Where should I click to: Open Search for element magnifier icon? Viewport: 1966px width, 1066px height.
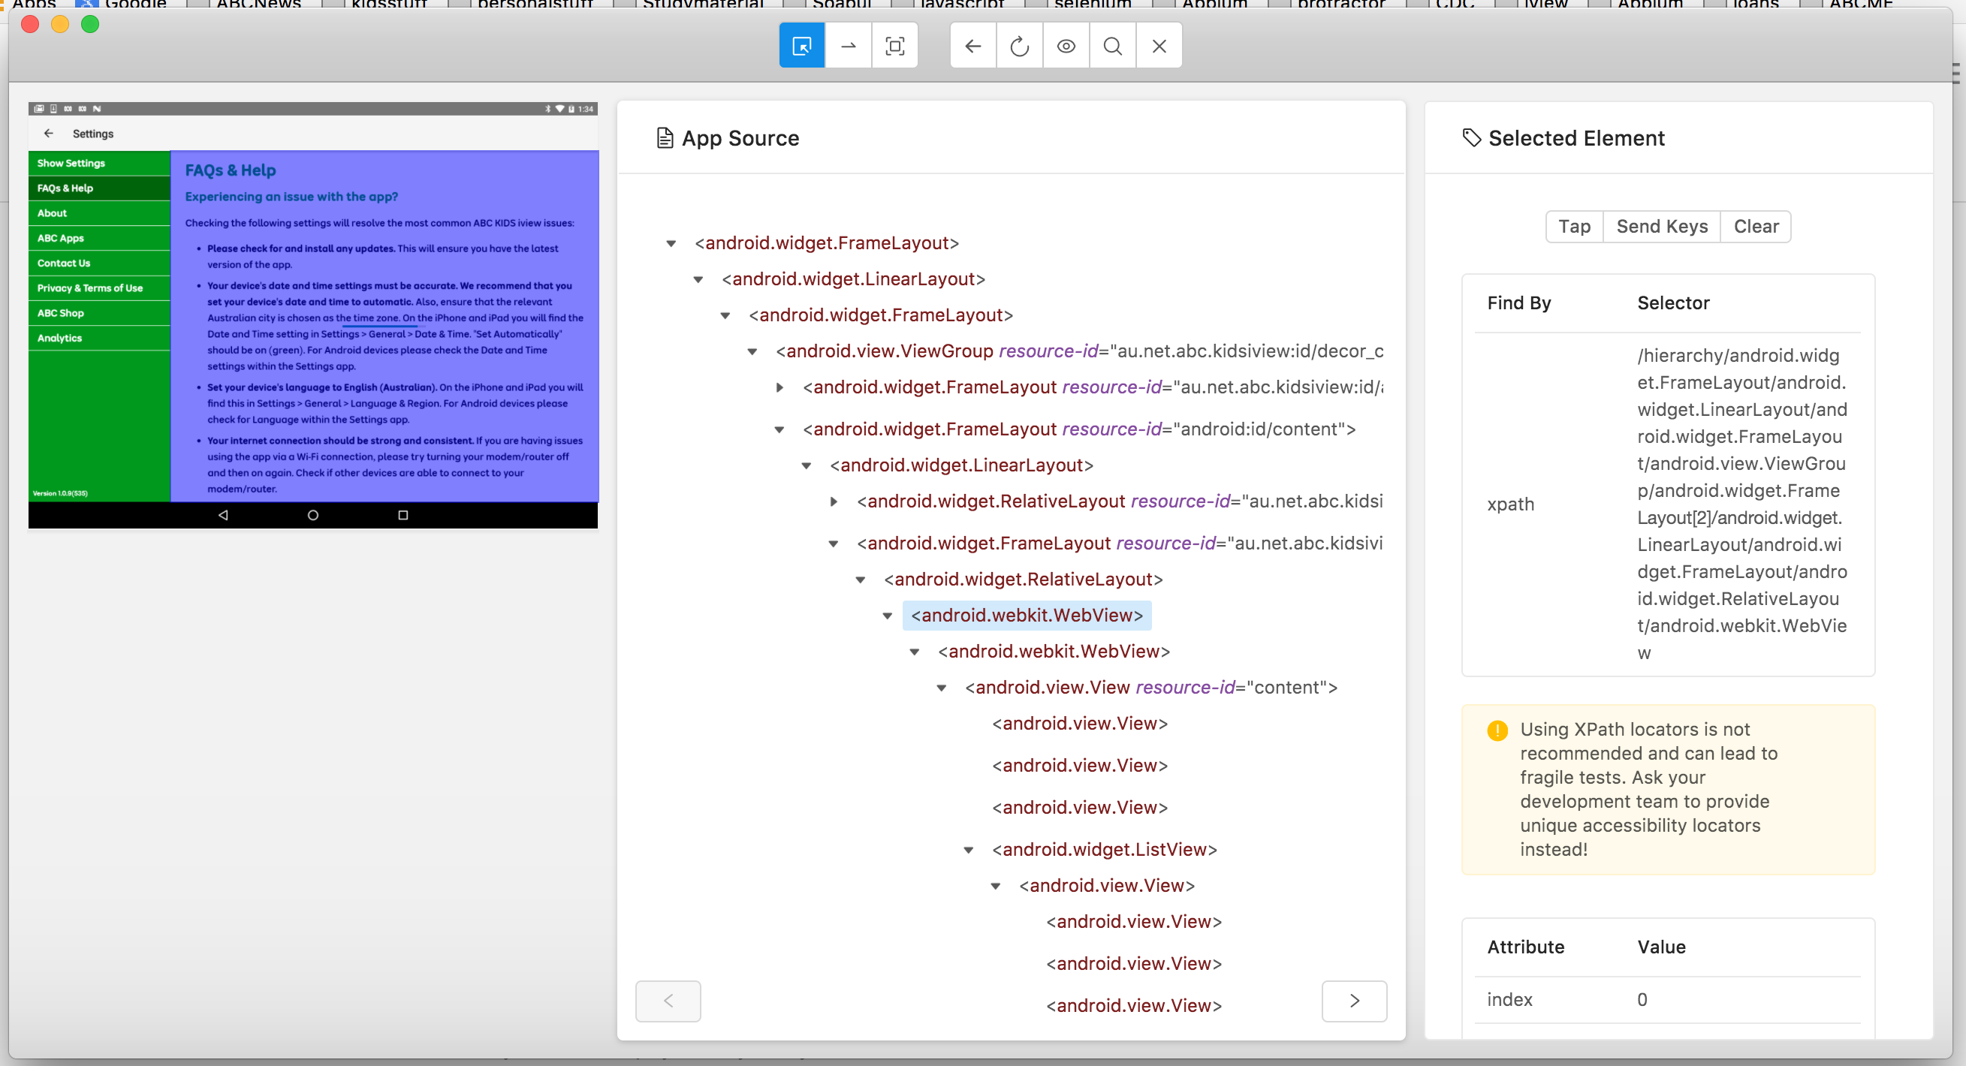1112,46
